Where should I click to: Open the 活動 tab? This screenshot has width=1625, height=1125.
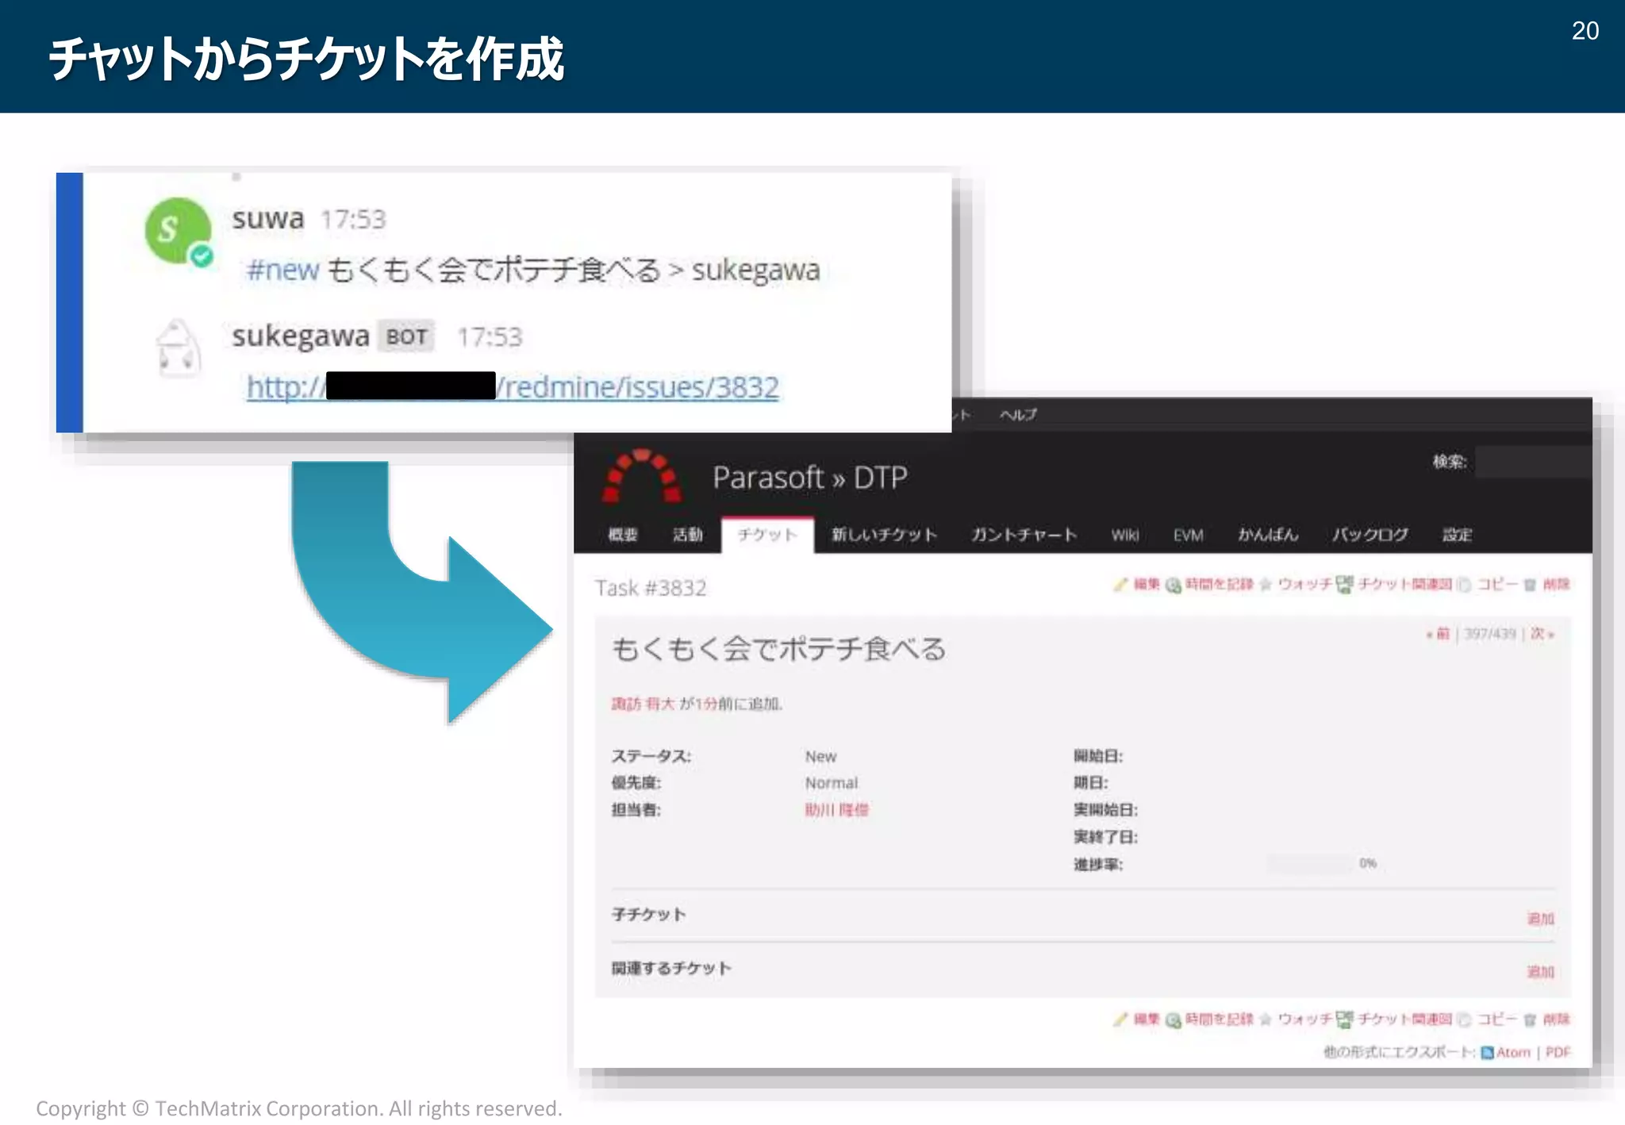688,535
